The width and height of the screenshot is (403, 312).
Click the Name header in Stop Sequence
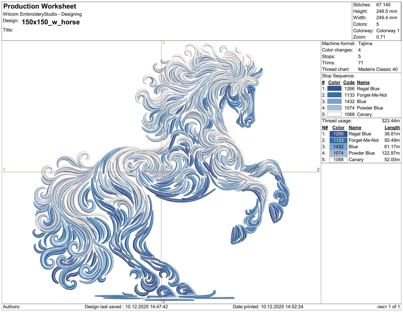(x=363, y=82)
